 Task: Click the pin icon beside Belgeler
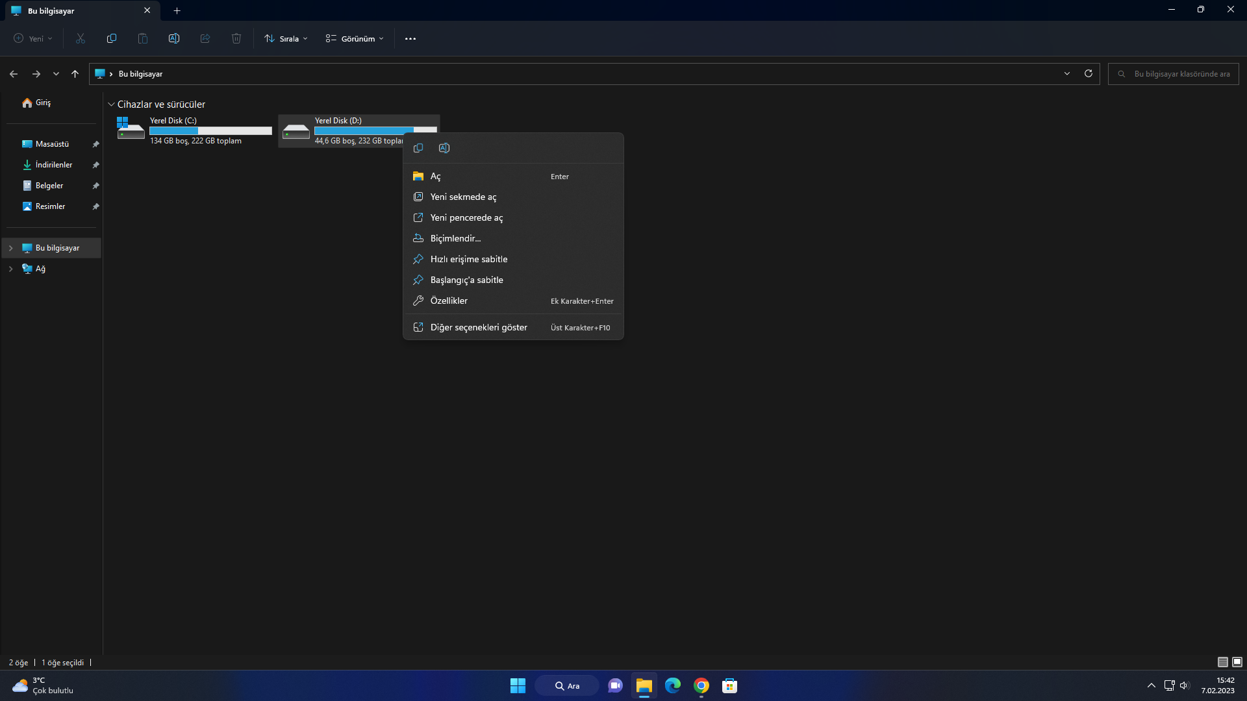95,186
